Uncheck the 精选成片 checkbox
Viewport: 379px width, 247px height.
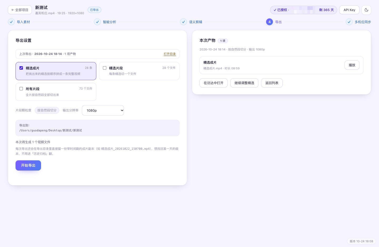coord(21,68)
